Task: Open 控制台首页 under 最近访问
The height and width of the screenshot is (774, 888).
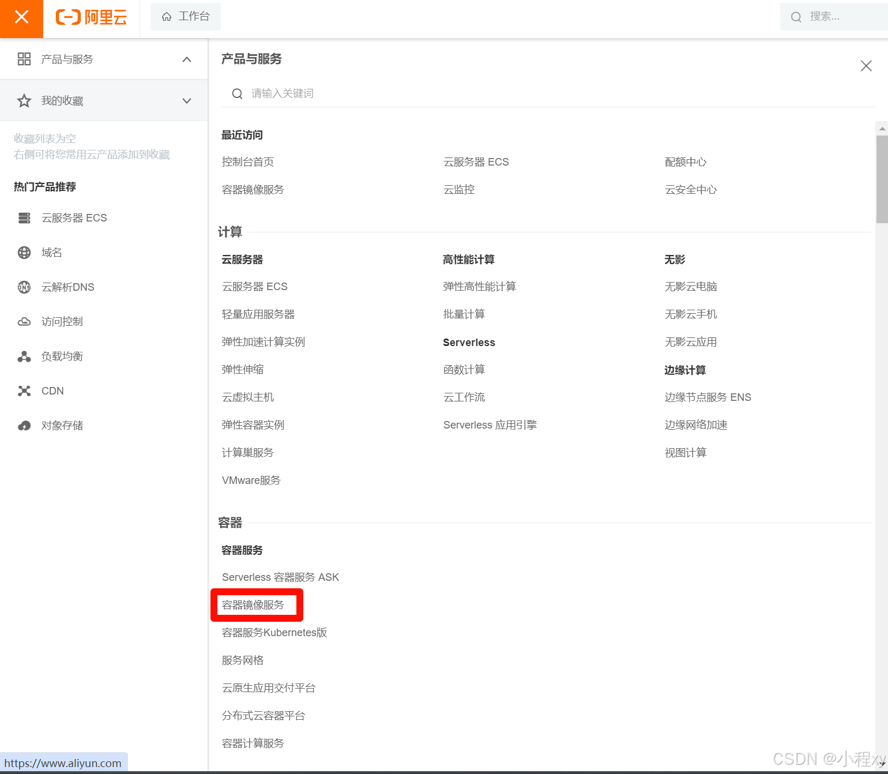Action: coord(248,162)
